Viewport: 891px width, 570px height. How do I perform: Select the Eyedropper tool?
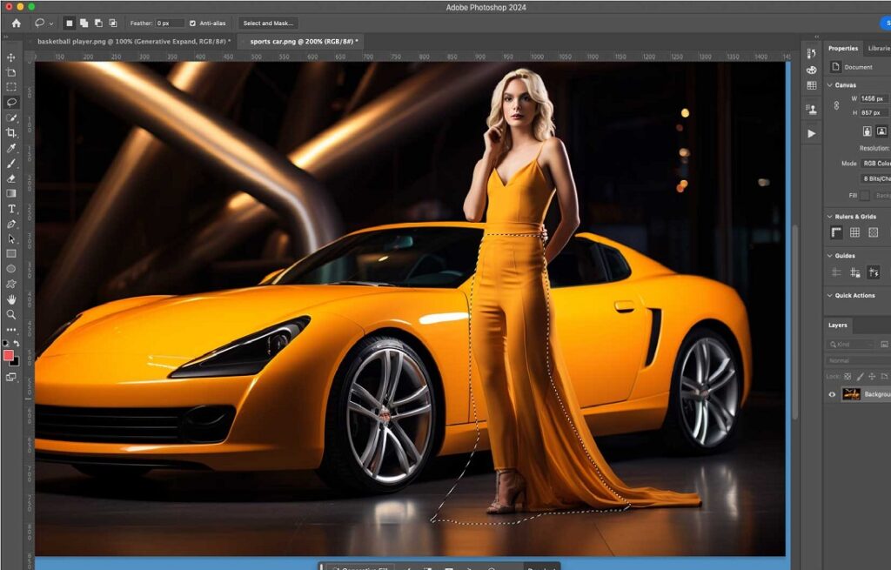pos(11,148)
